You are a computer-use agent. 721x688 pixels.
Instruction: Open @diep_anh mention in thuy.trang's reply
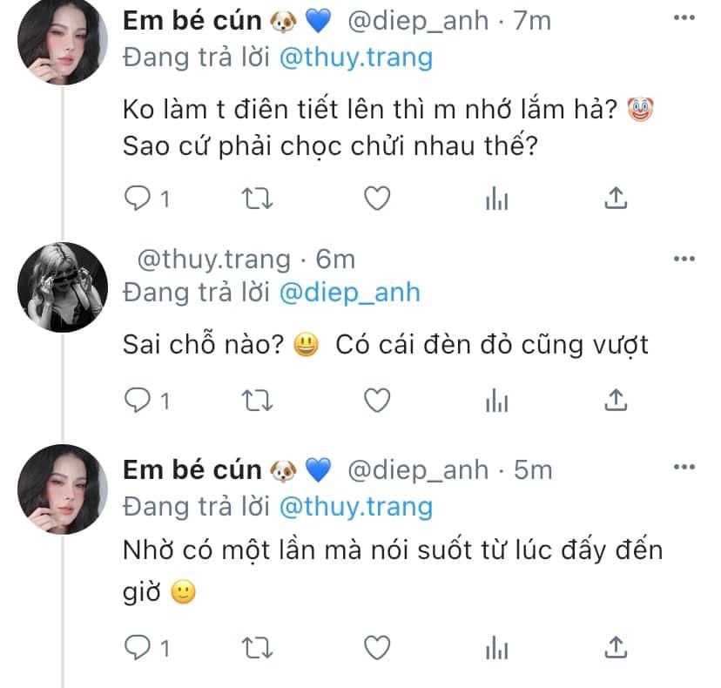click(348, 293)
